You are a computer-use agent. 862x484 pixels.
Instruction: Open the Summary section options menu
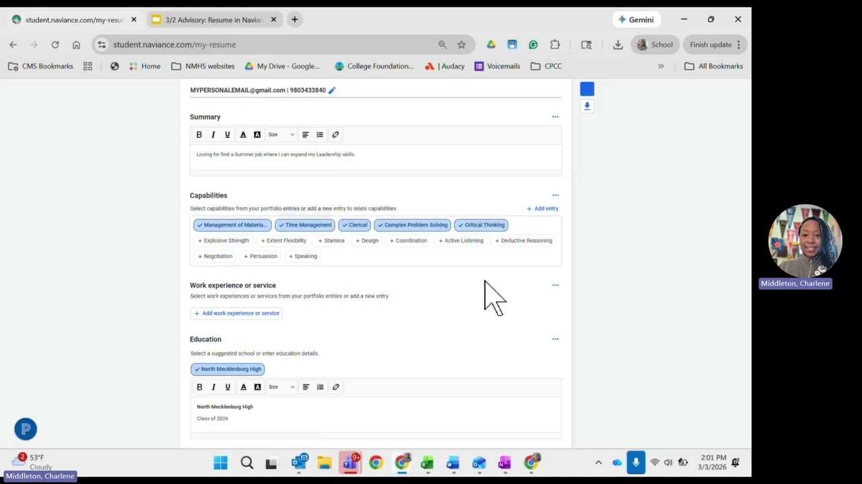tap(556, 117)
